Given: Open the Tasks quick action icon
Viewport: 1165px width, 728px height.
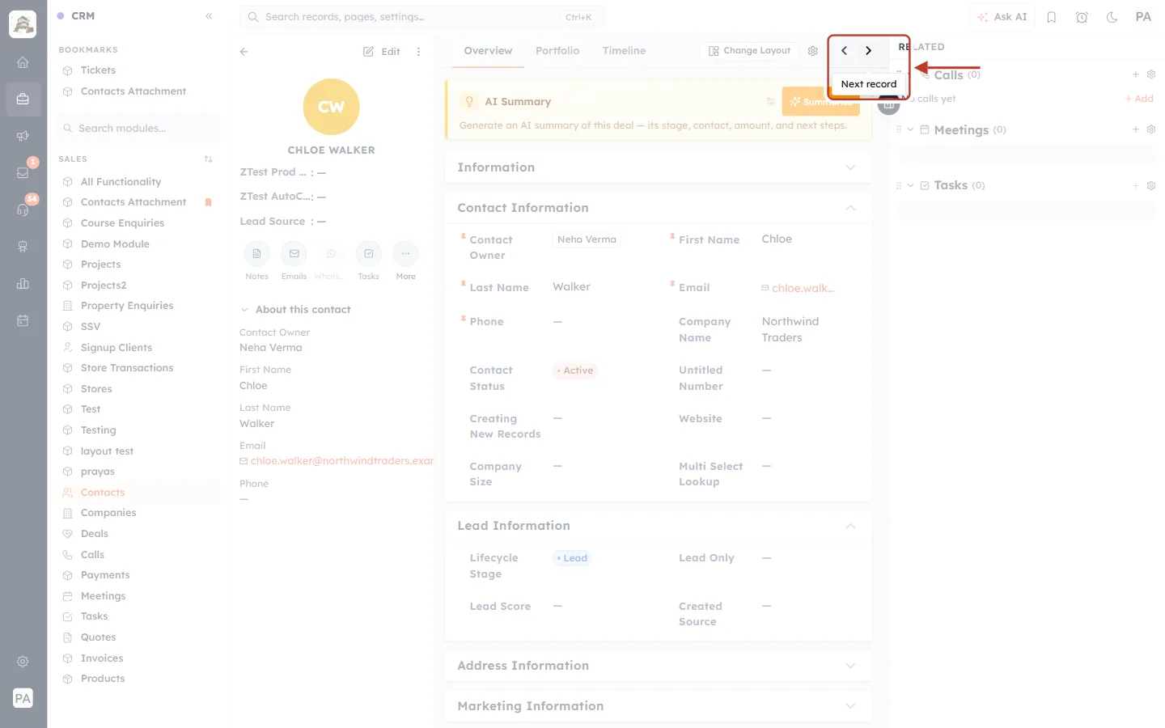Looking at the screenshot, I should pyautogui.click(x=368, y=254).
